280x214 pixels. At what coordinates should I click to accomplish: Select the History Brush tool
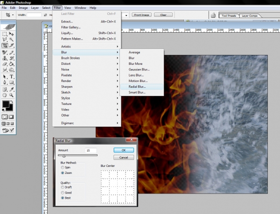pos(11,58)
